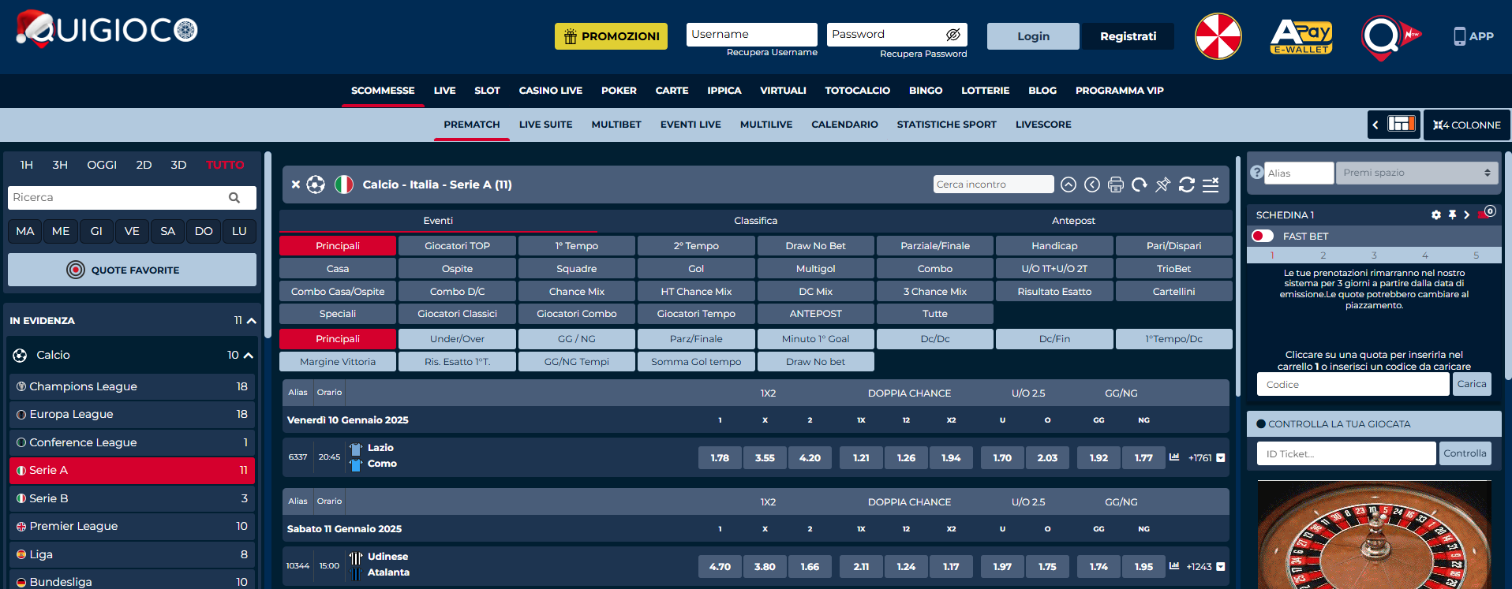Screen dimensions: 1512x589
Task: Click the clear-list icon in Serie A header
Action: tap(1211, 185)
